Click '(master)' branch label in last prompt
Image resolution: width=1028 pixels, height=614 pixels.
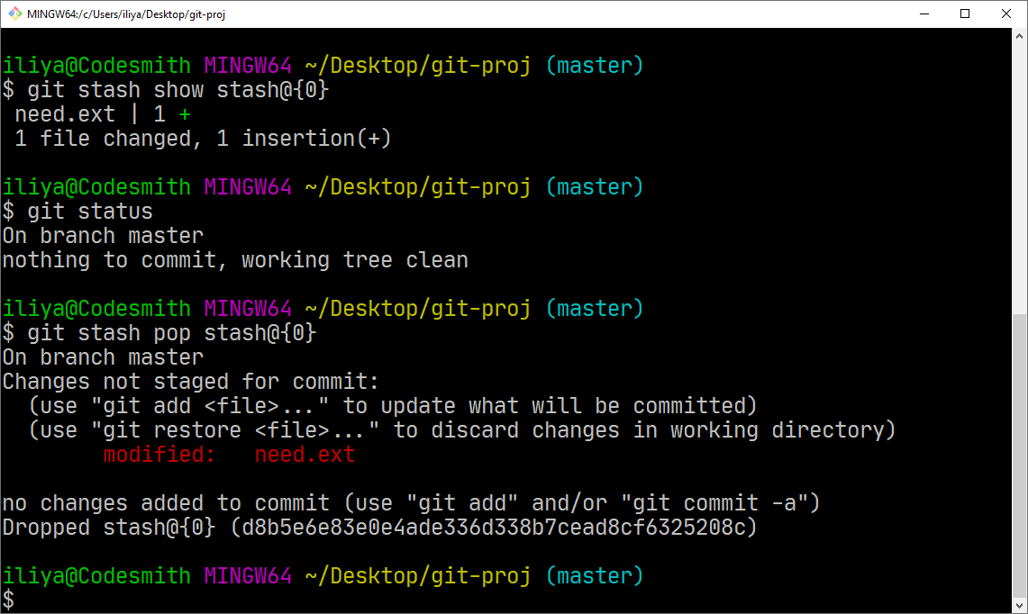pyautogui.click(x=595, y=576)
